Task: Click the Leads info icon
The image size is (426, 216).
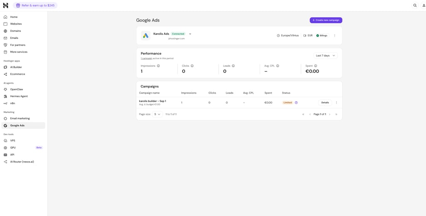Action: [x=233, y=66]
